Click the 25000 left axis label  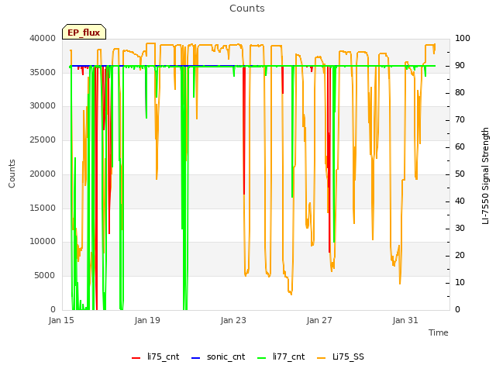point(43,140)
